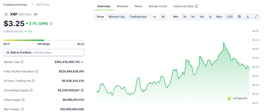The height and width of the screenshot is (112, 264).
Task: Click external link icon beside Historical Data
Action: pyautogui.click(x=196, y=6)
